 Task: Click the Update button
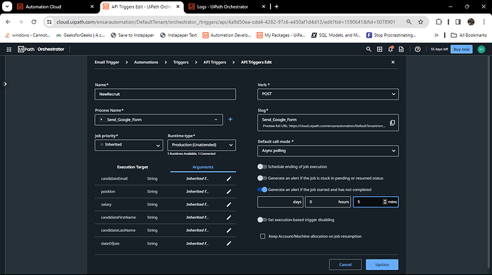pos(382,264)
